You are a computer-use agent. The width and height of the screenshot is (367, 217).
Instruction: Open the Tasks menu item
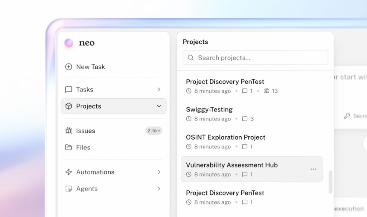(x=114, y=90)
